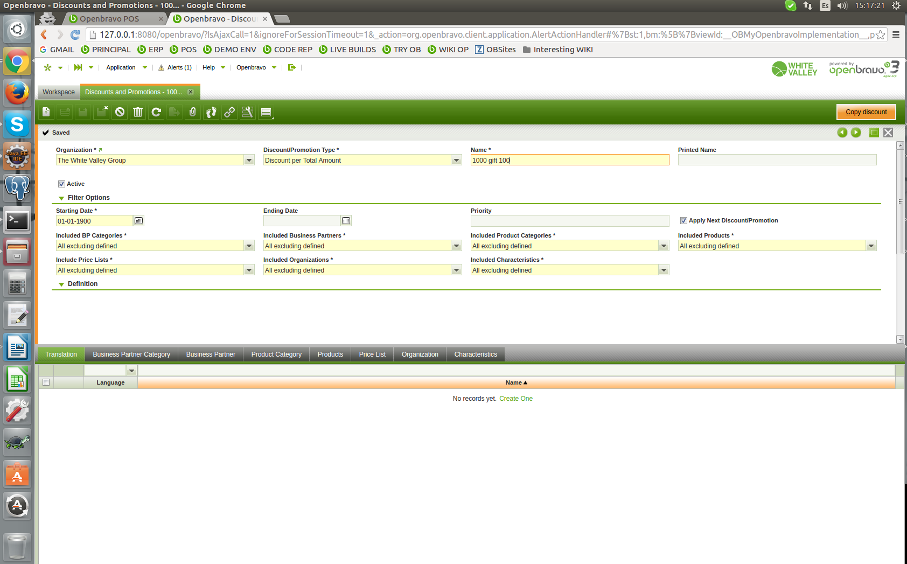Viewport: 907px width, 564px height.
Task: Click the undo changes (no-entry) icon
Action: [x=120, y=112]
